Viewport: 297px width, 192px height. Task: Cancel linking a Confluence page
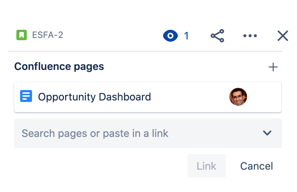[256, 166]
